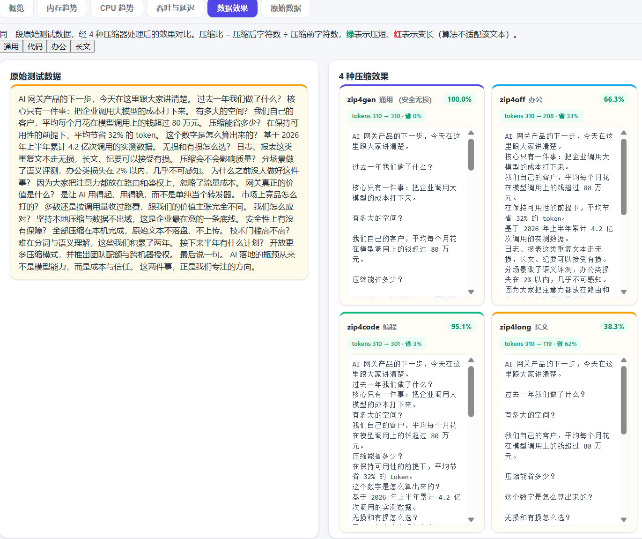Click the green 绿 legend word in description
Screen dimensions: 642x539
click(350, 34)
